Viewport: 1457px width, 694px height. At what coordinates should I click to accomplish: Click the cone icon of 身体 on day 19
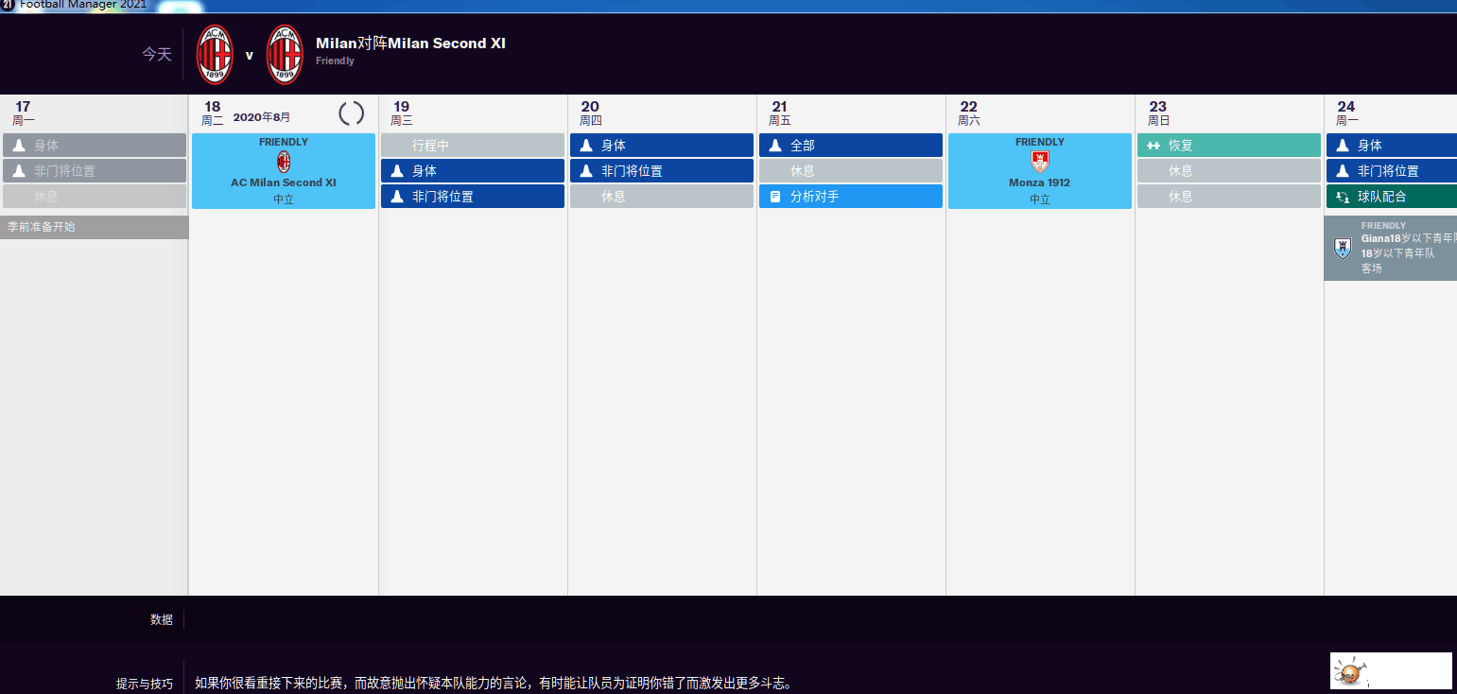click(397, 171)
